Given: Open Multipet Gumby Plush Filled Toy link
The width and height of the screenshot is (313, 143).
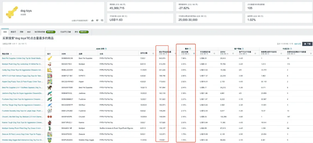Looking at the screenshot, I should click(22, 128).
